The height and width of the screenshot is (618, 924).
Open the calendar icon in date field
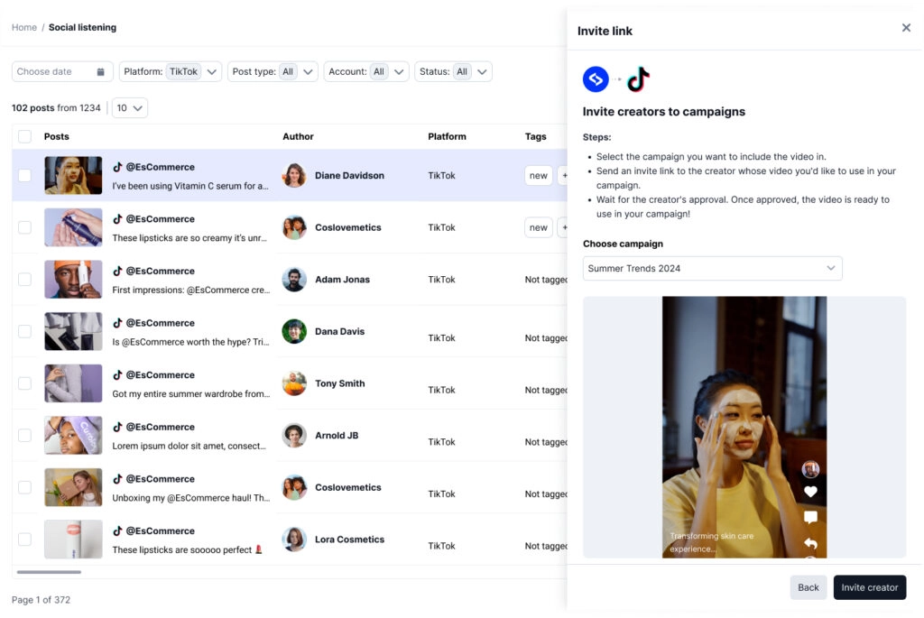pos(101,72)
